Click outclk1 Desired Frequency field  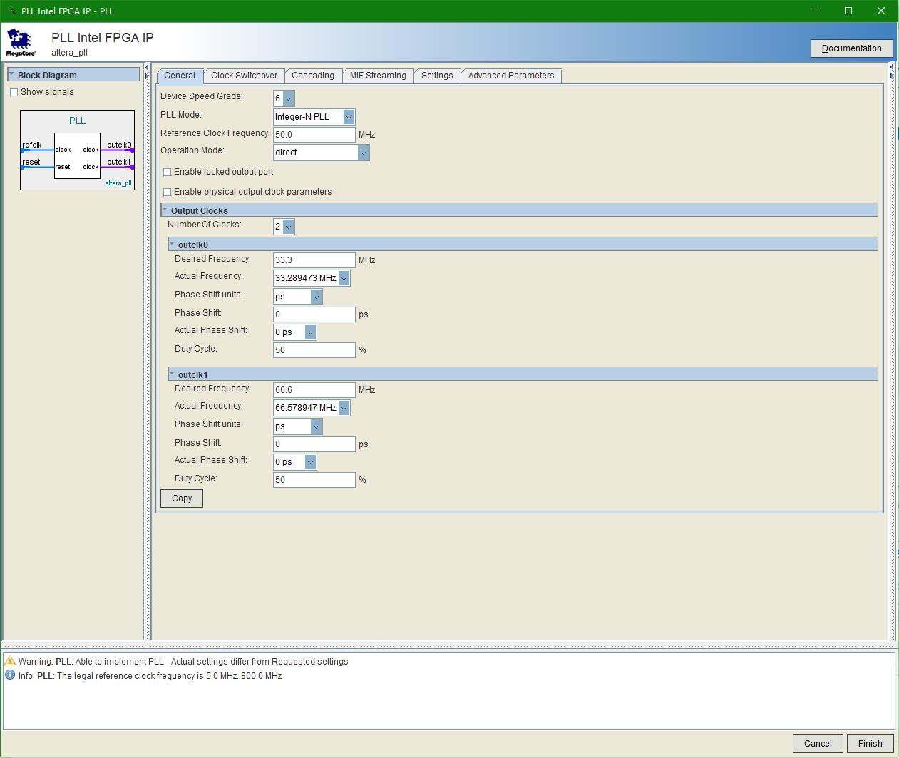pyautogui.click(x=314, y=389)
